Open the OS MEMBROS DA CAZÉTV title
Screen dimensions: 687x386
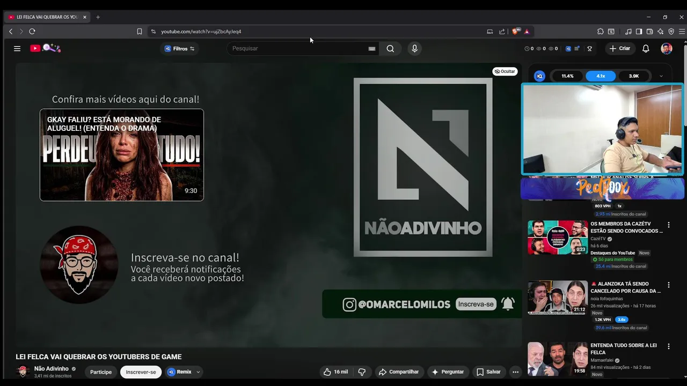tap(626, 227)
